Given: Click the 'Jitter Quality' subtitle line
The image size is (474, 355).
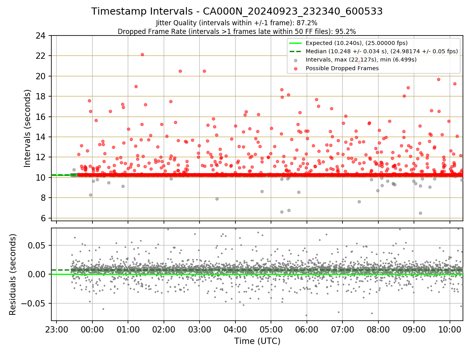Looking at the screenshot, I should (x=237, y=23).
